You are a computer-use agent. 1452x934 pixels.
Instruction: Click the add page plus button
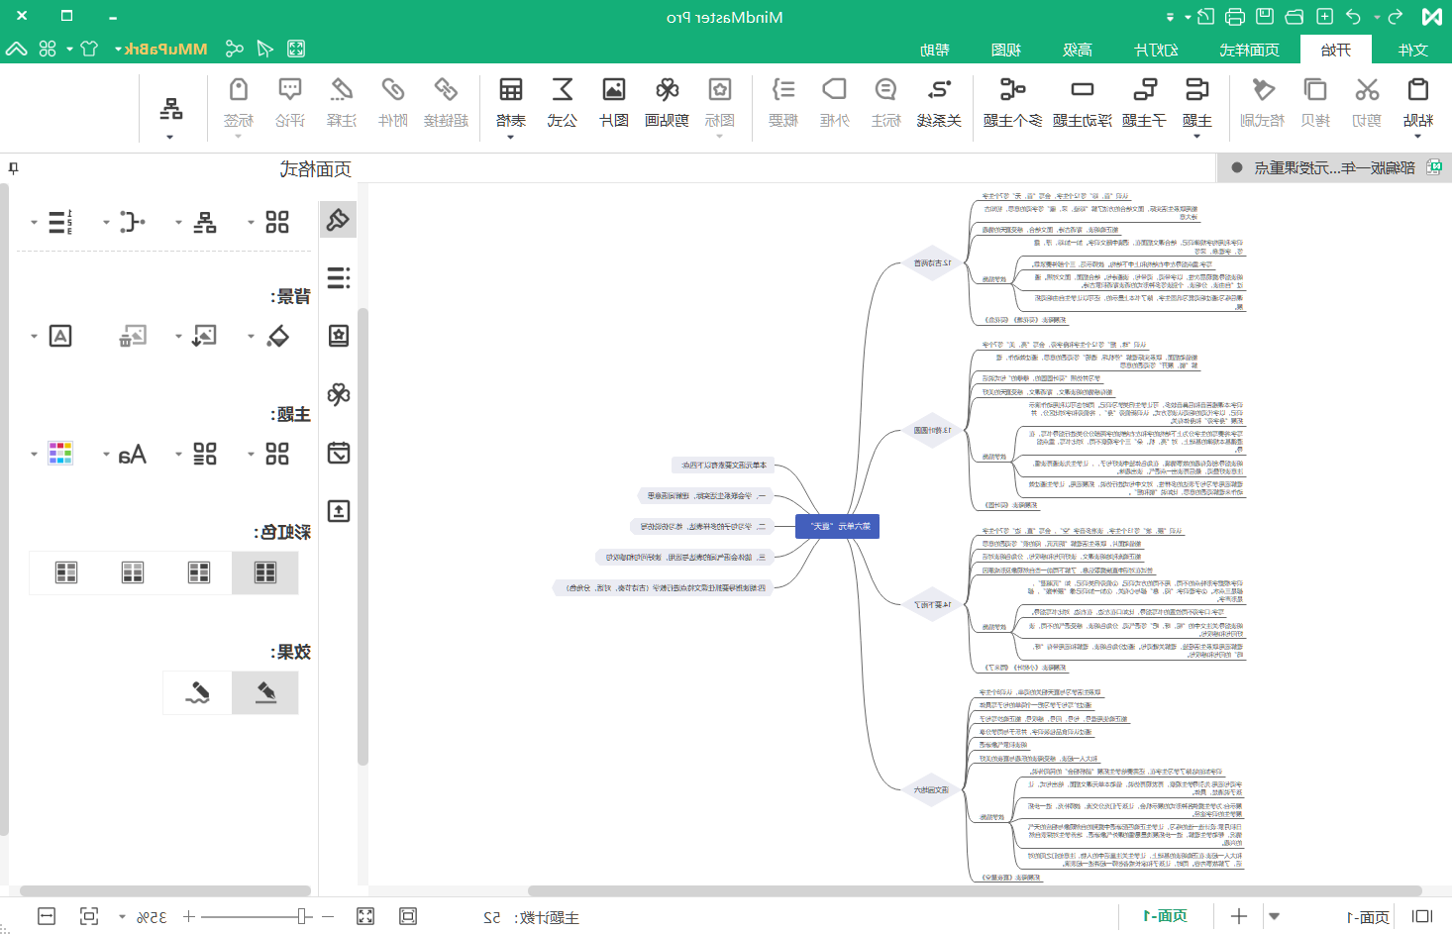[1238, 916]
